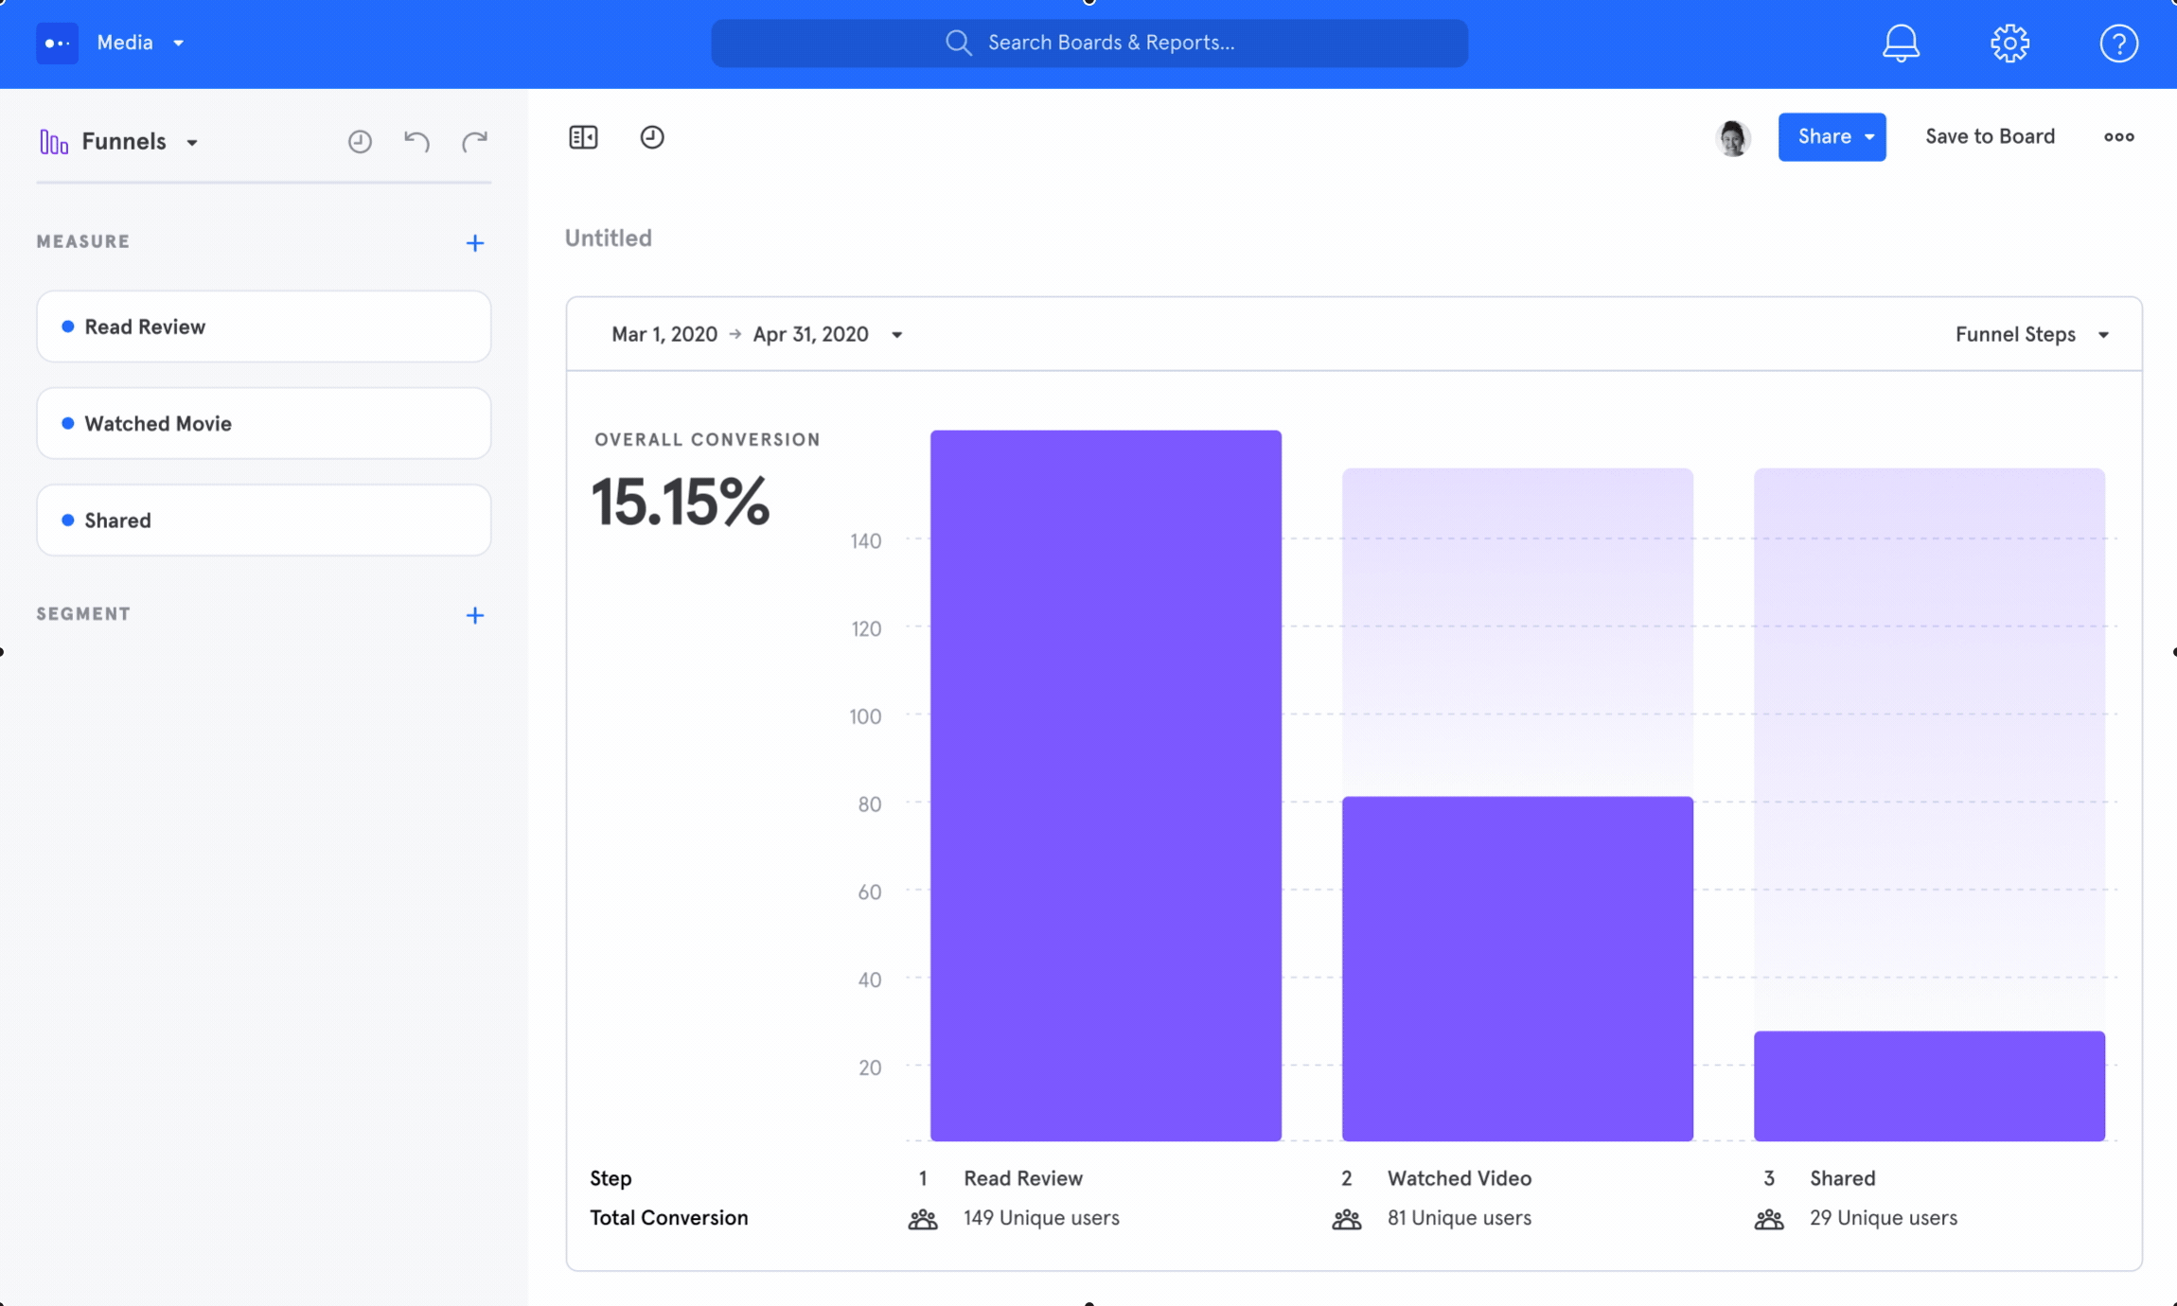Toggle the overflow options menu
This screenshot has height=1306, width=2177.
[2118, 137]
